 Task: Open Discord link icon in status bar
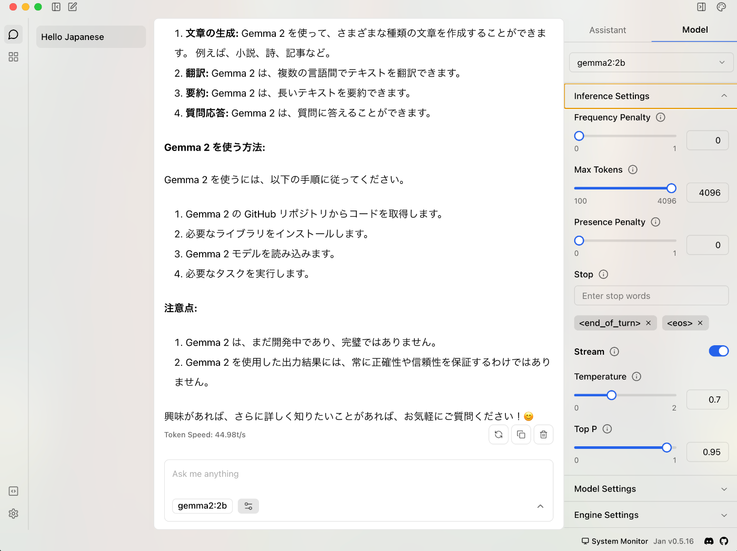click(709, 541)
